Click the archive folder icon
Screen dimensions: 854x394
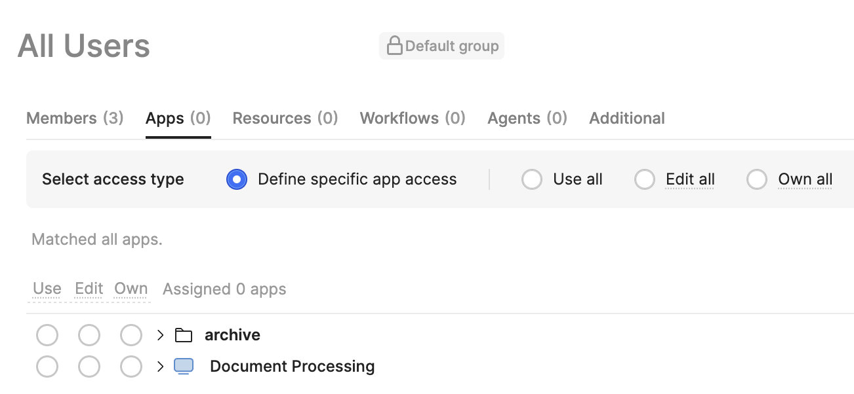click(184, 335)
